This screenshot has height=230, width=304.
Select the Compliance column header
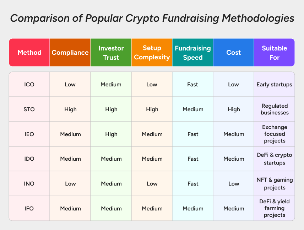(70, 53)
